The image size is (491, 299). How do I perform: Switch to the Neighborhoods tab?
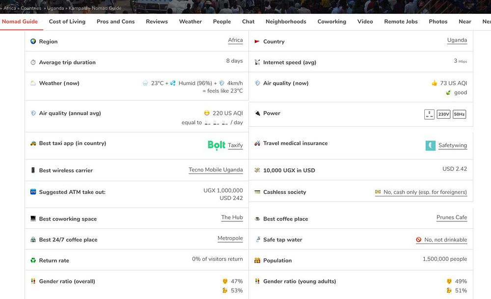[286, 22]
